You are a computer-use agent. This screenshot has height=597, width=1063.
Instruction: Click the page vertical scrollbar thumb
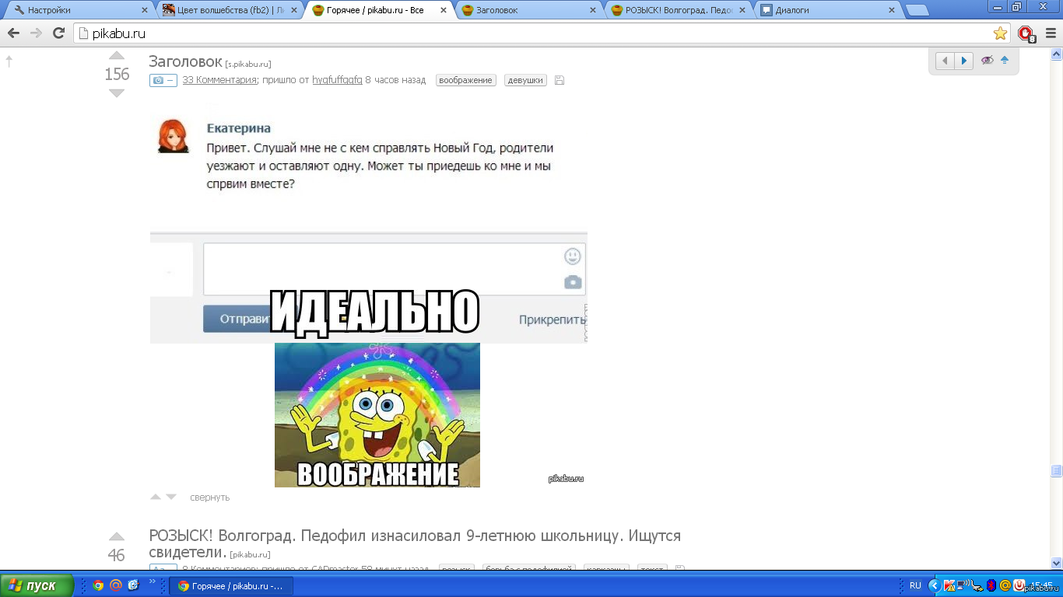click(1056, 470)
